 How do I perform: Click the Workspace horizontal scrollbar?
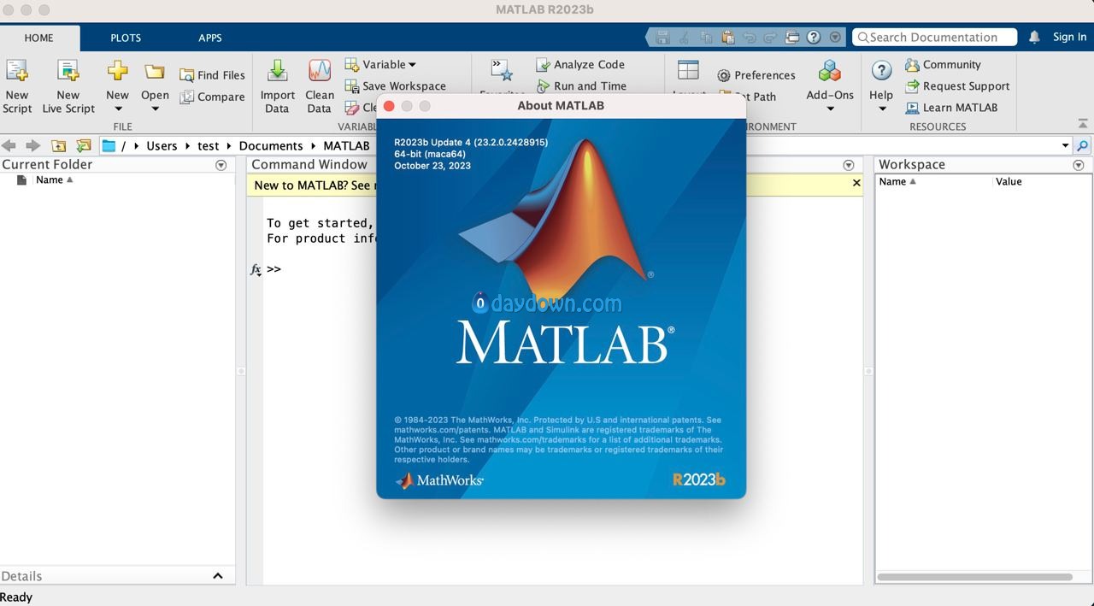(x=974, y=577)
